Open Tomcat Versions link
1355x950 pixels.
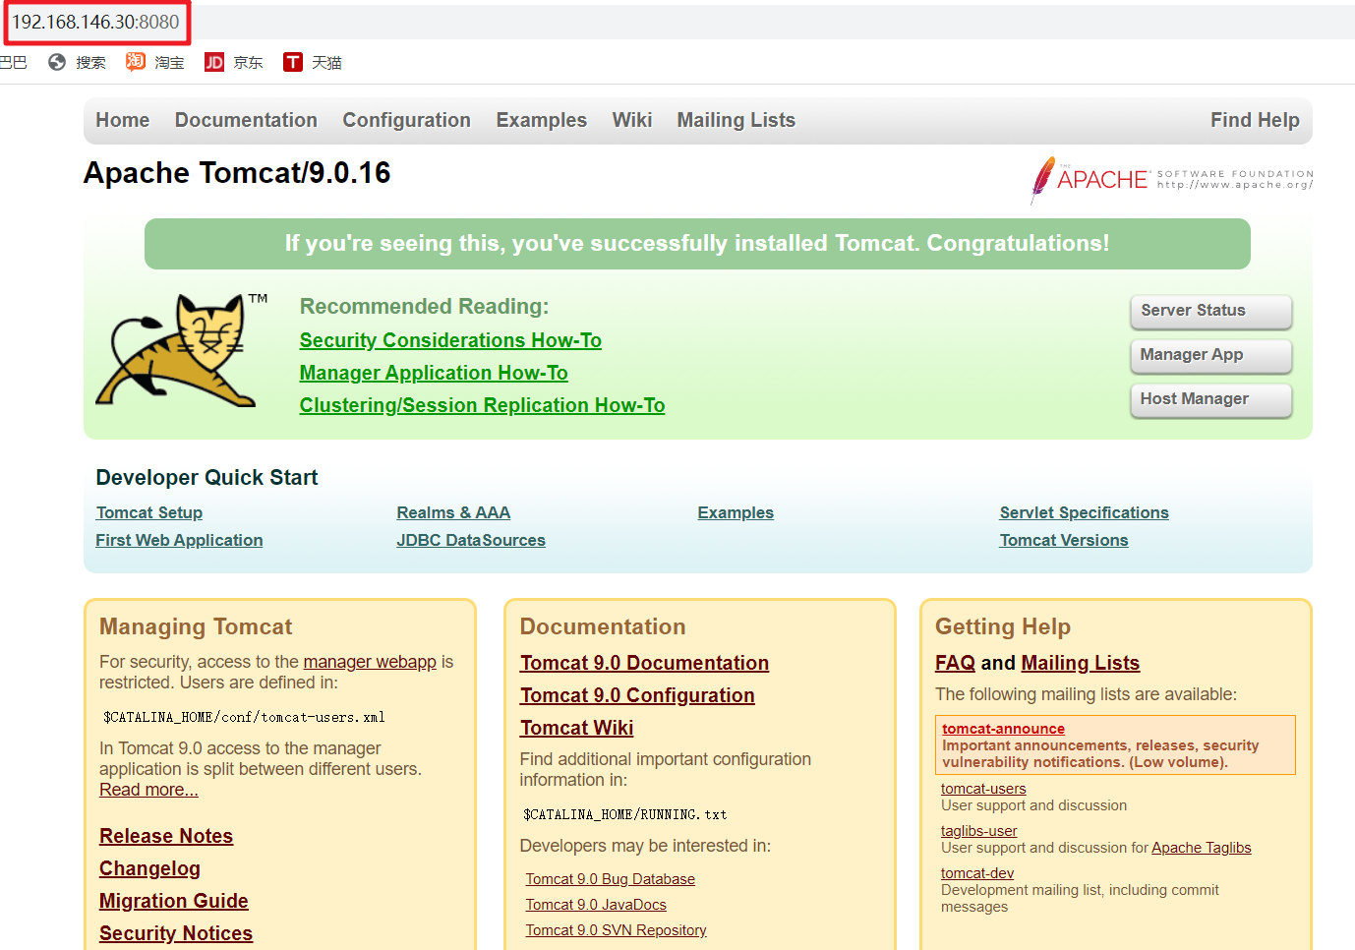1064,540
